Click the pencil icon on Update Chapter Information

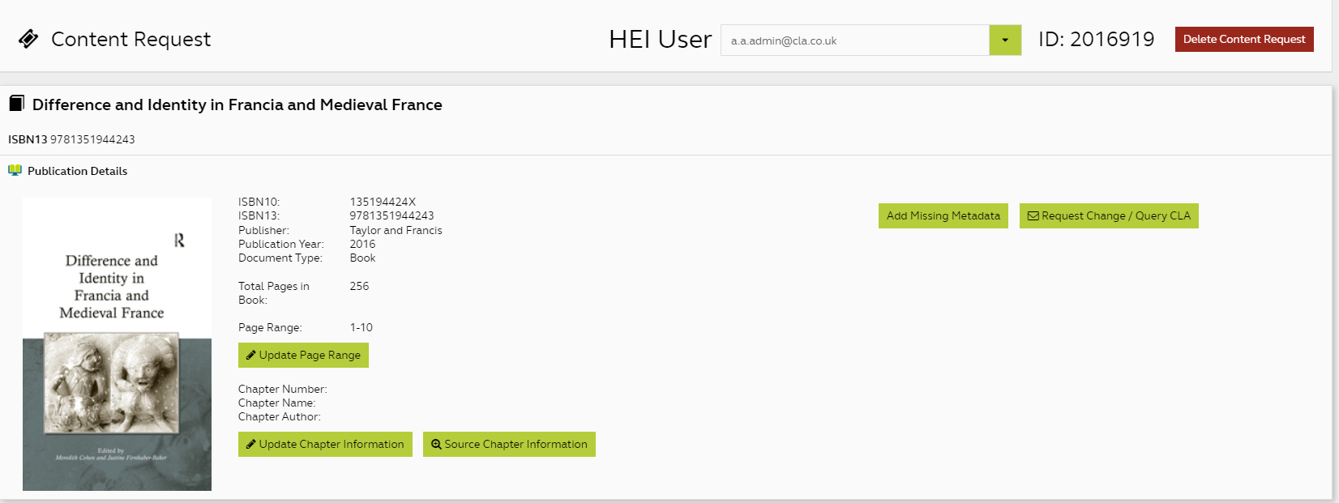(251, 445)
